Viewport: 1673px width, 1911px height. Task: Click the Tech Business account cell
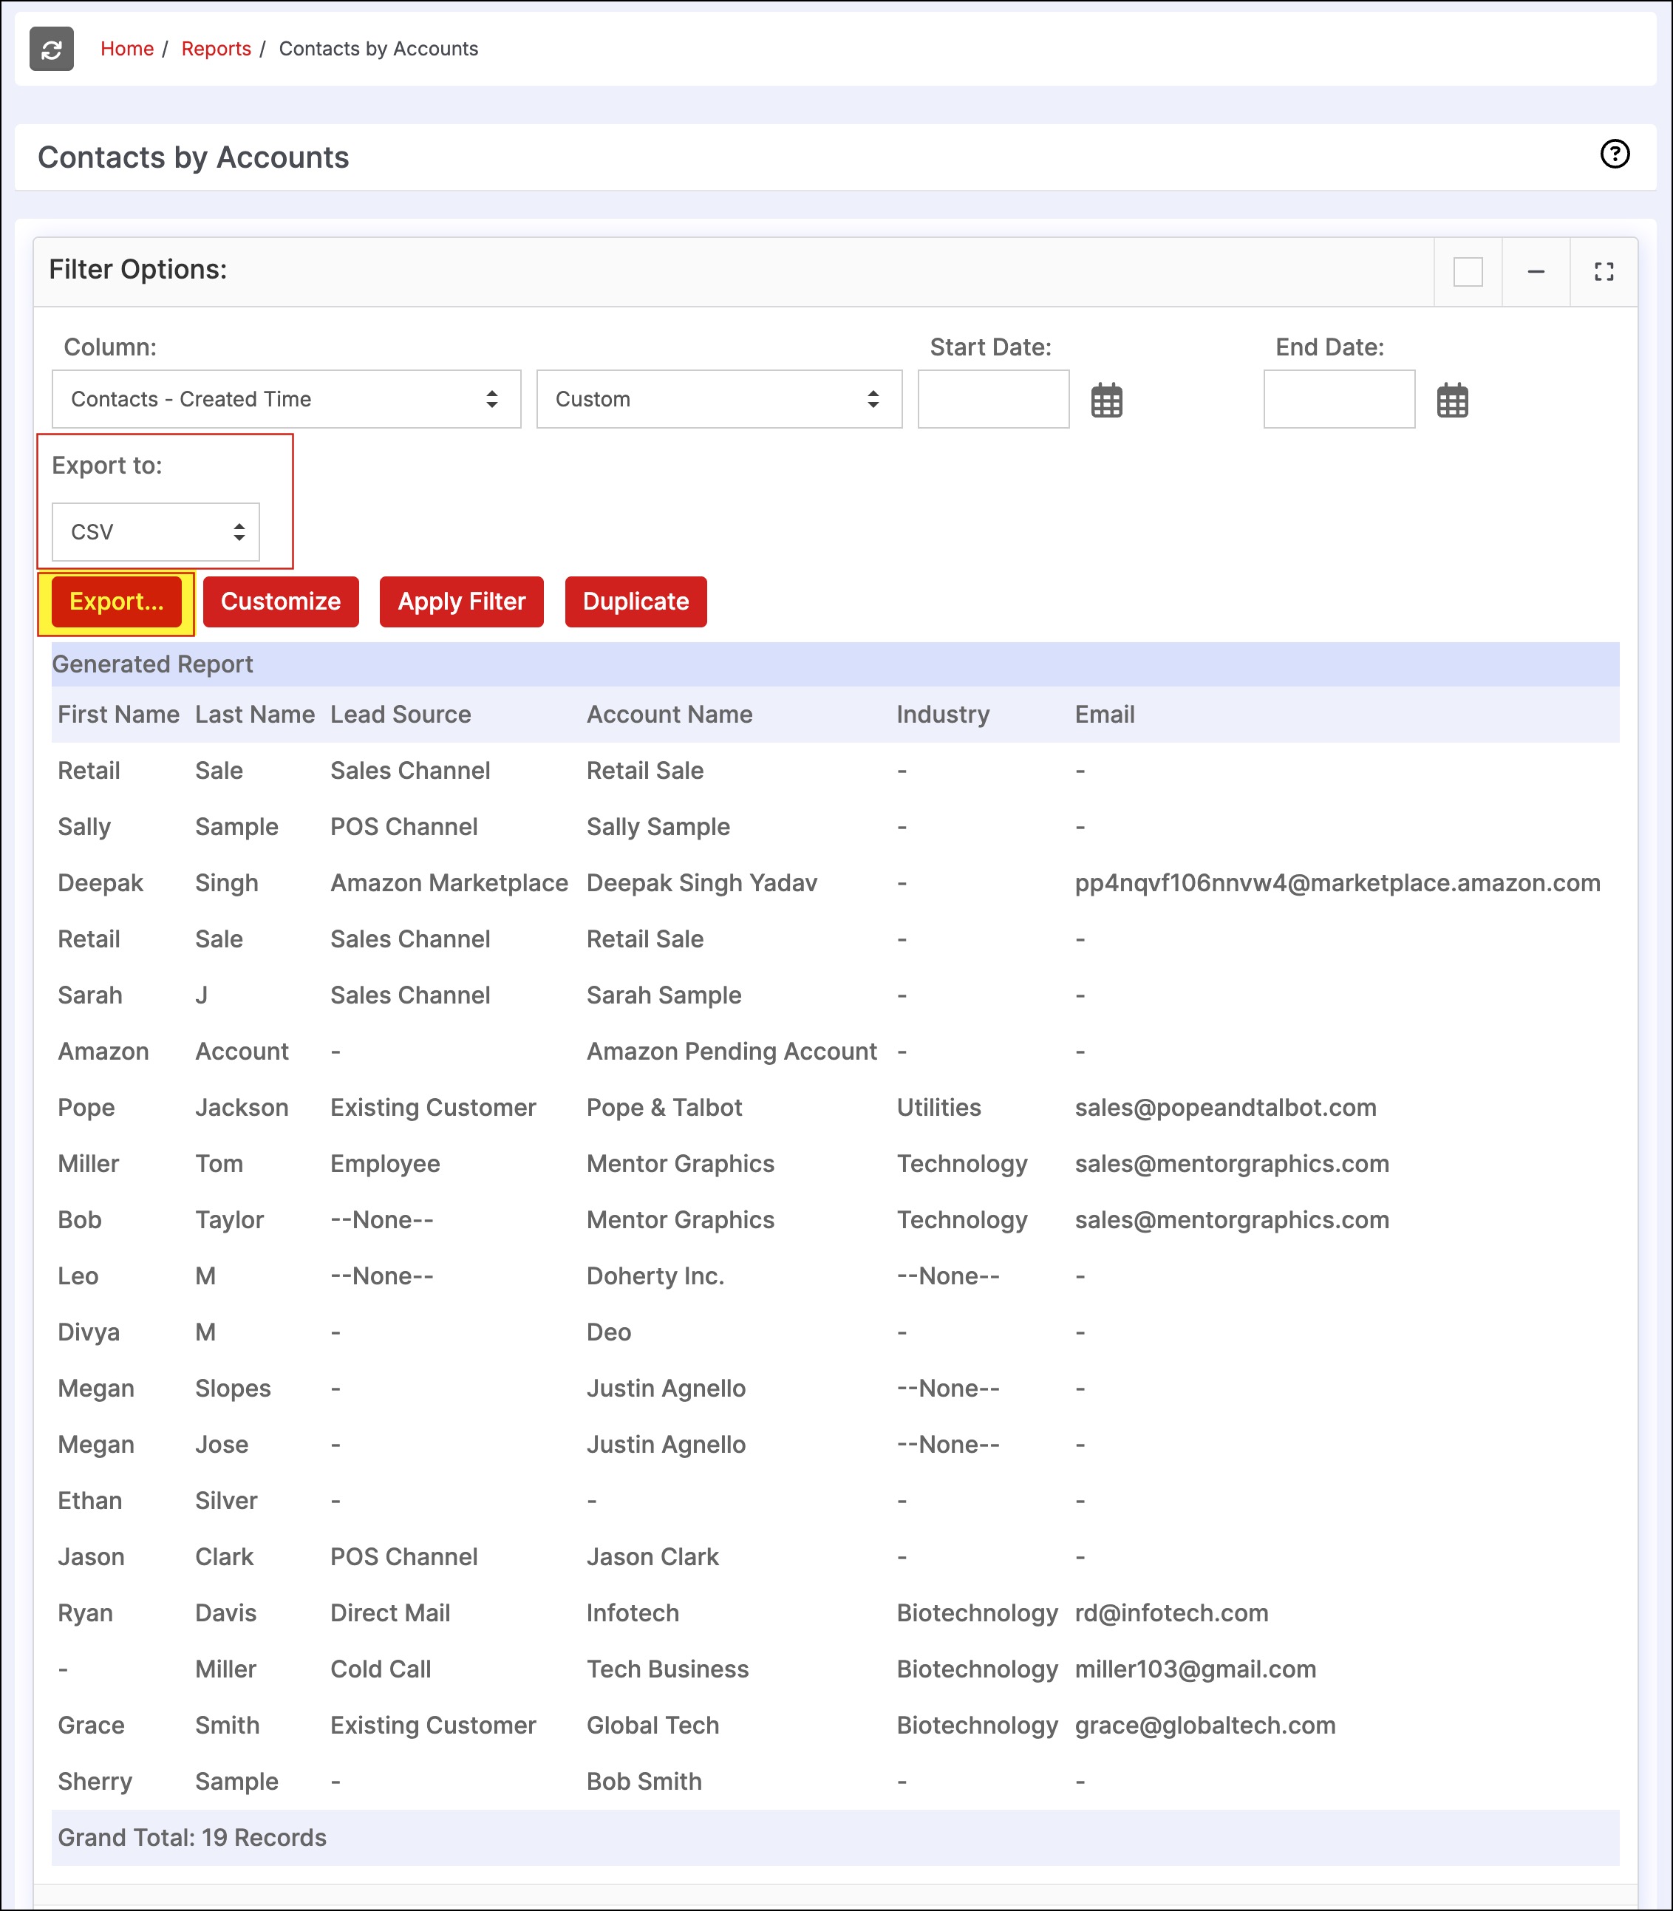(667, 1669)
